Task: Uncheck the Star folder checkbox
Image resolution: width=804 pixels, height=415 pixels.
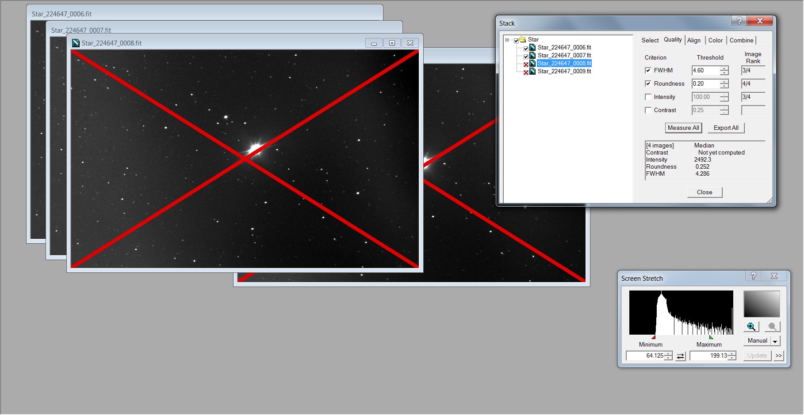Action: (516, 41)
